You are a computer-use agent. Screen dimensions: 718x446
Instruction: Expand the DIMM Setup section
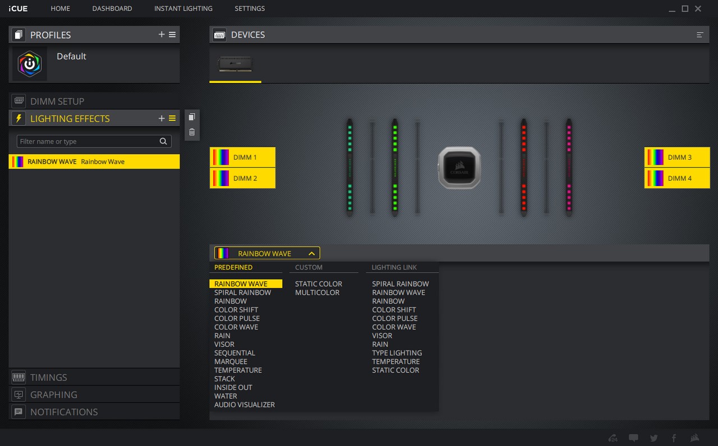[x=94, y=101]
